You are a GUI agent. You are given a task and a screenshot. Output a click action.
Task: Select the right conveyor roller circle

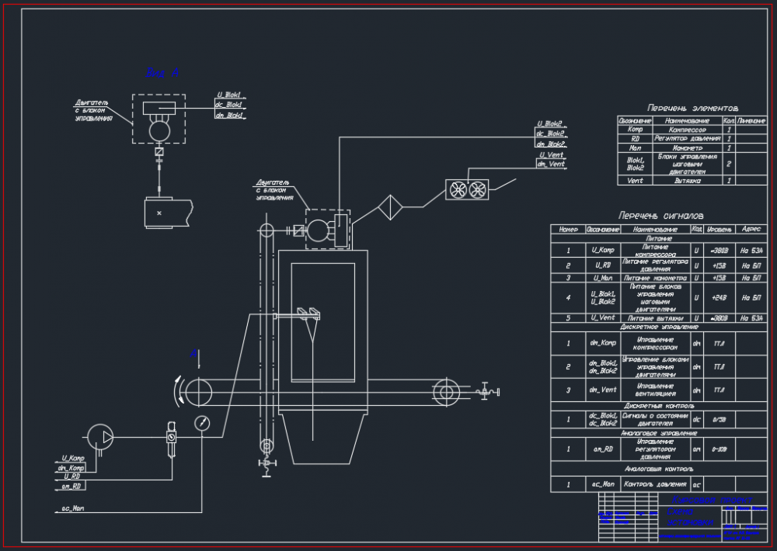pos(446,393)
